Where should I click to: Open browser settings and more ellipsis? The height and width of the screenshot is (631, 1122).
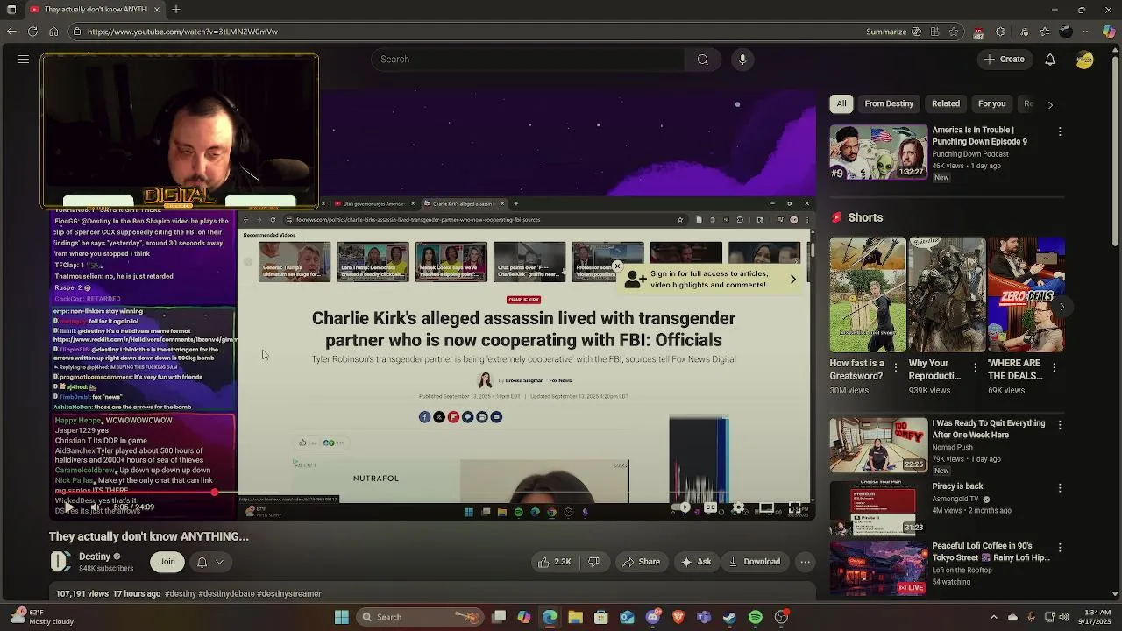1085,32
